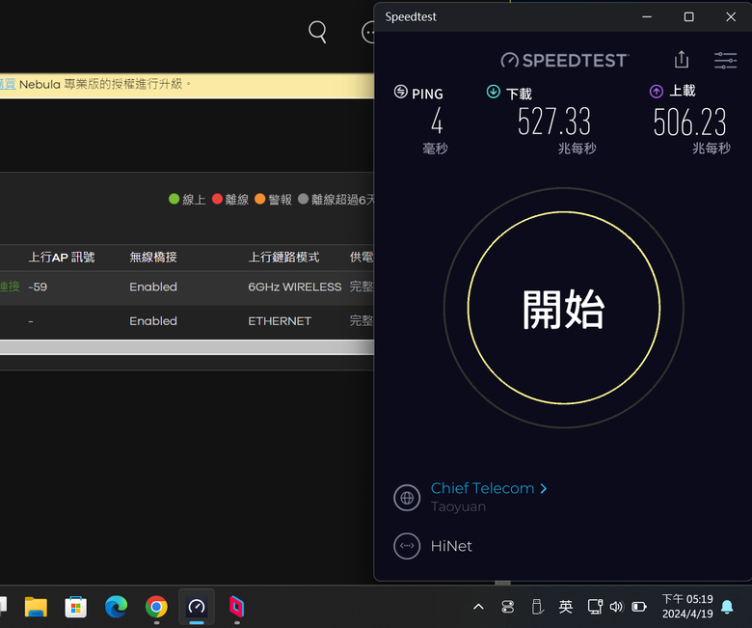Open network status tray icon
Image resolution: width=752 pixels, height=628 pixels.
point(595,607)
